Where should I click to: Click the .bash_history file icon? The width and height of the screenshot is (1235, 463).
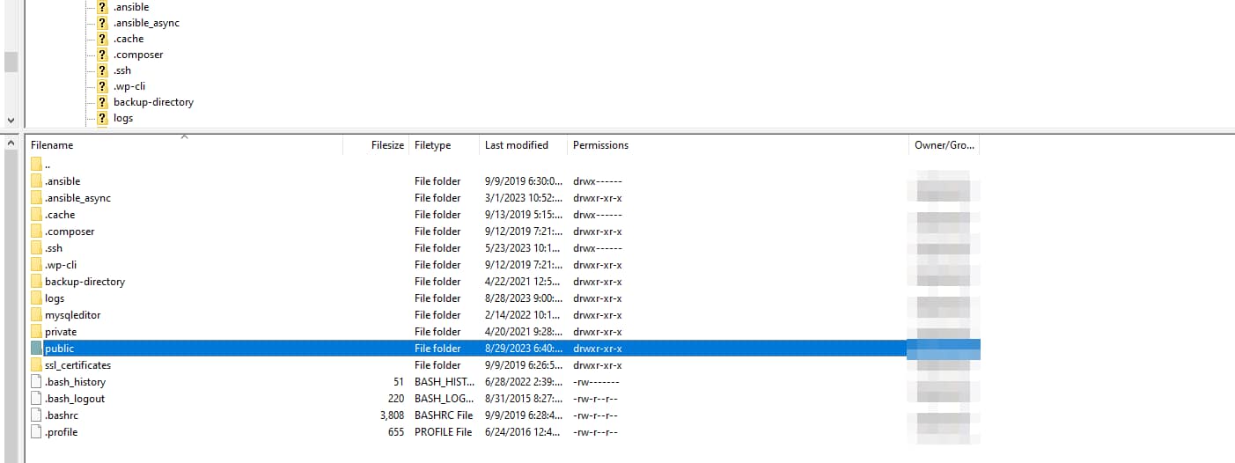coord(36,382)
